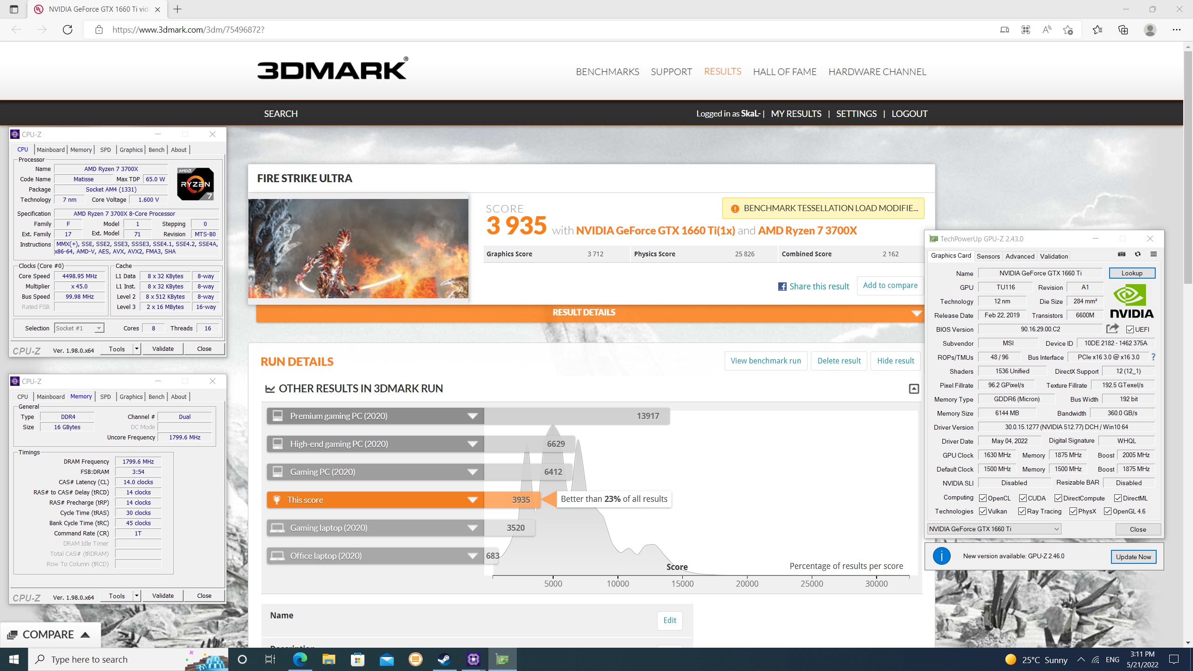Viewport: 1193px width, 671px height.
Task: Switch to Advanced tab in GPU-Z
Action: pyautogui.click(x=1020, y=256)
